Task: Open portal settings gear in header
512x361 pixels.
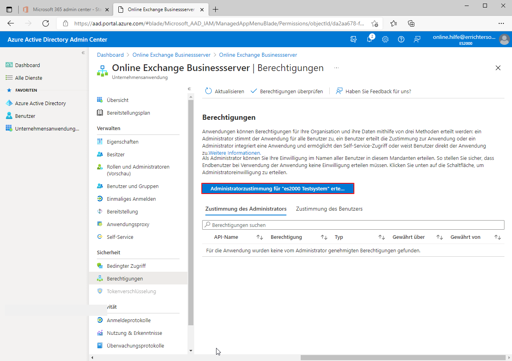Action: point(385,39)
